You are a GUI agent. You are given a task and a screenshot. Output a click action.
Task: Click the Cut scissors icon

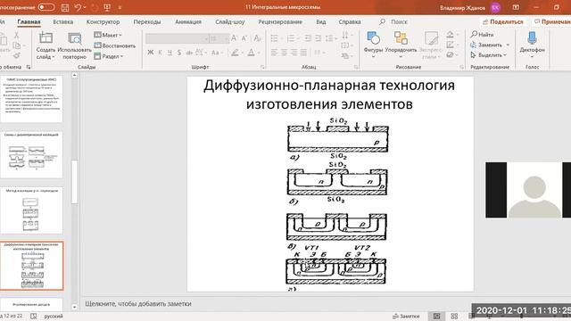point(16,36)
